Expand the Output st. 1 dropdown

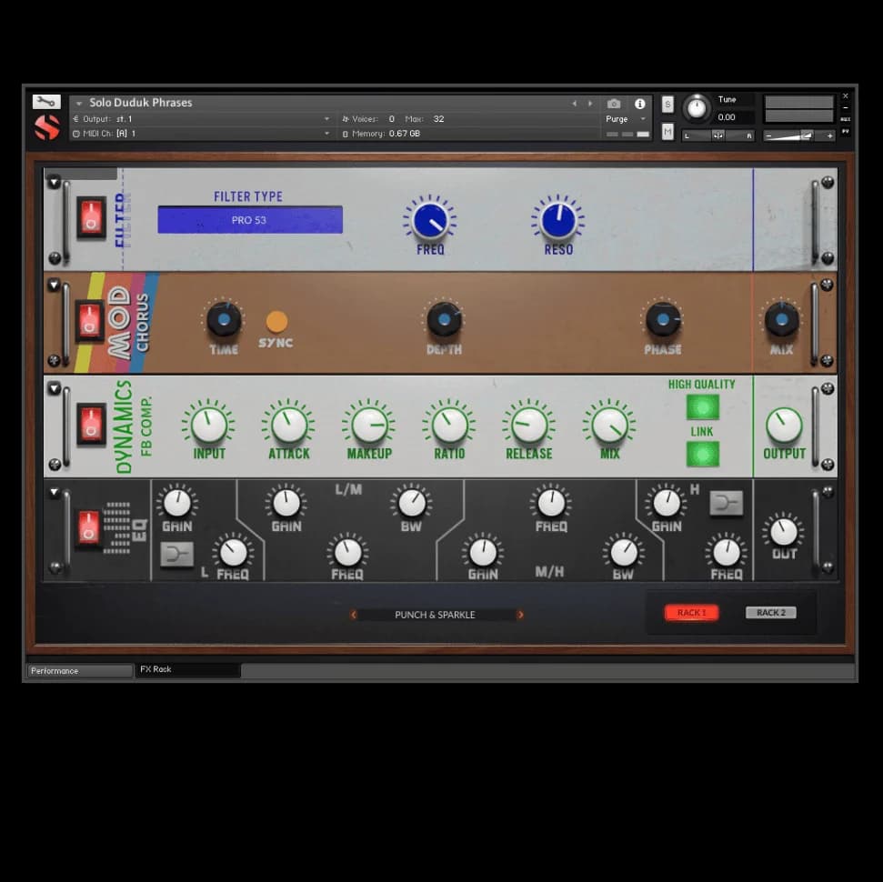click(x=326, y=119)
